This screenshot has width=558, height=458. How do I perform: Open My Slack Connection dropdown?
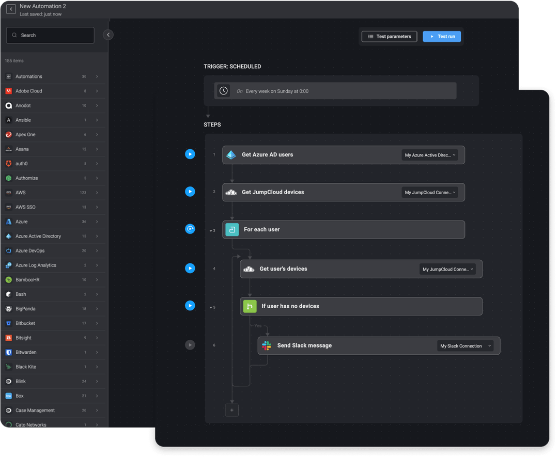click(x=466, y=346)
